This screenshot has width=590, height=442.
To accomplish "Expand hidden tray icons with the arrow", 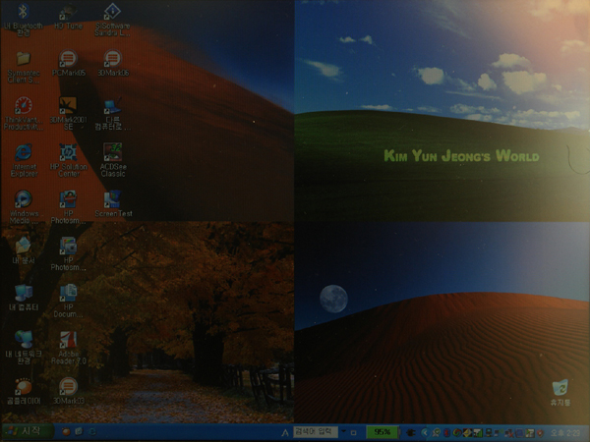I will pos(426,432).
